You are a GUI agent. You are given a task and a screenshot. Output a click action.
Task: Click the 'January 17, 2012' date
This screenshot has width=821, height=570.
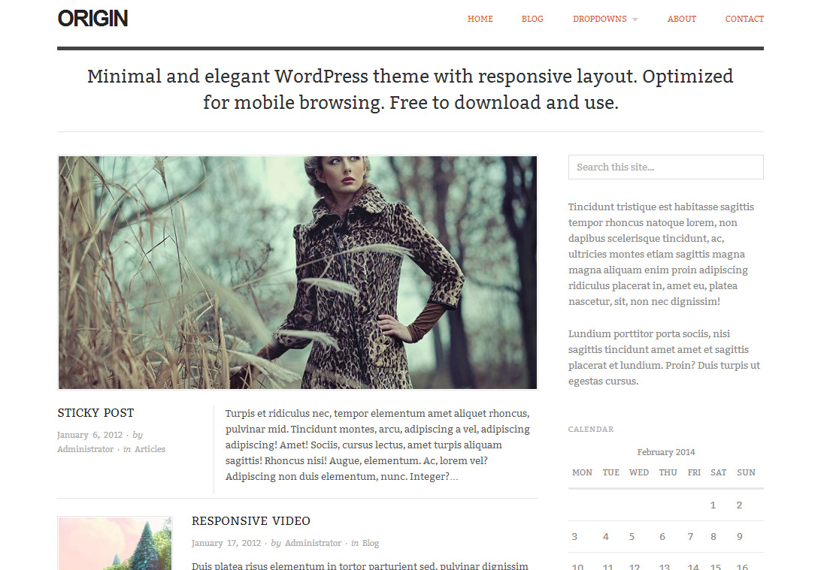[x=226, y=543]
